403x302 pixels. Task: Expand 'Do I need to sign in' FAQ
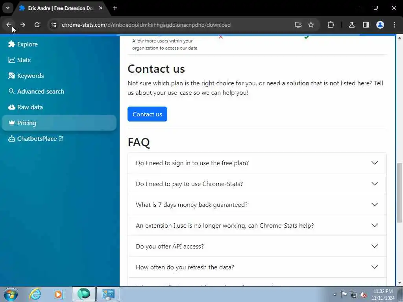[257, 163]
